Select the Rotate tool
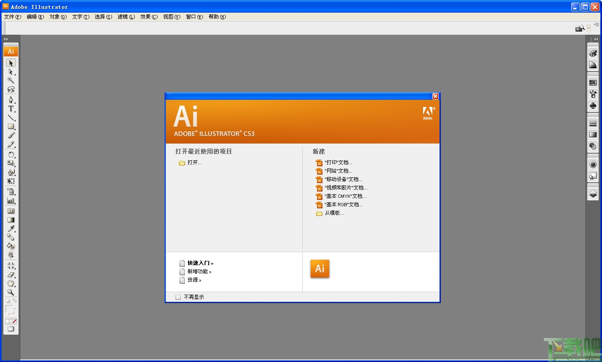602x362 pixels. click(11, 154)
